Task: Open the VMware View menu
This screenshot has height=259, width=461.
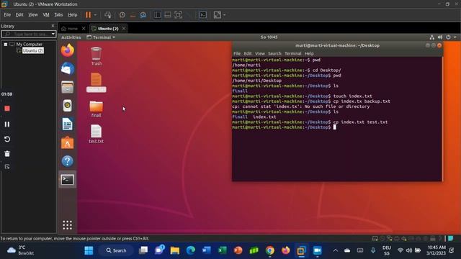Action: pyautogui.click(x=33, y=14)
